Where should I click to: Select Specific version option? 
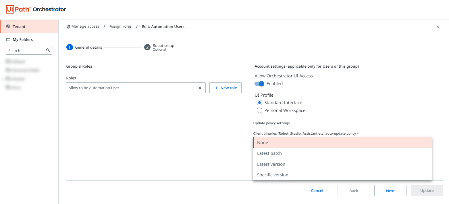click(273, 175)
